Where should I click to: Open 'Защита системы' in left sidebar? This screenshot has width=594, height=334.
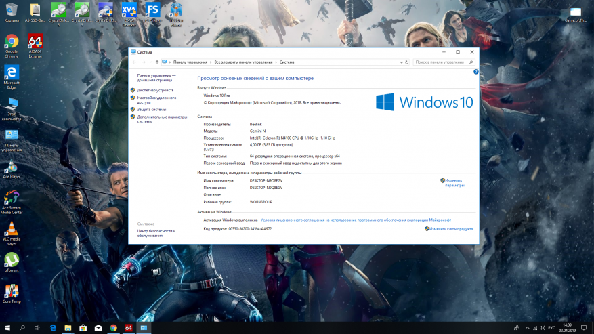pyautogui.click(x=151, y=109)
